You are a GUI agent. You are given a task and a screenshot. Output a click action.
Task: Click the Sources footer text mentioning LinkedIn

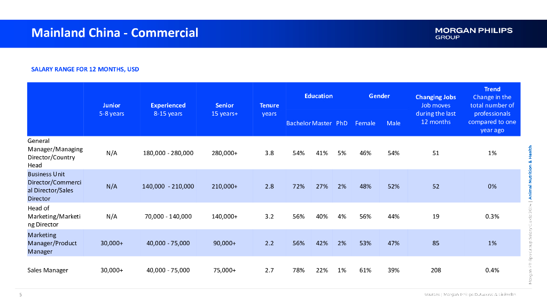[470, 294]
